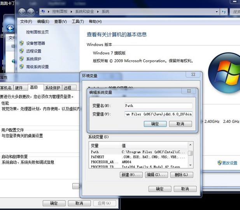Screen dimensions: 240x210
Task: Click the Explorer forward arrow button
Action: click(31, 12)
